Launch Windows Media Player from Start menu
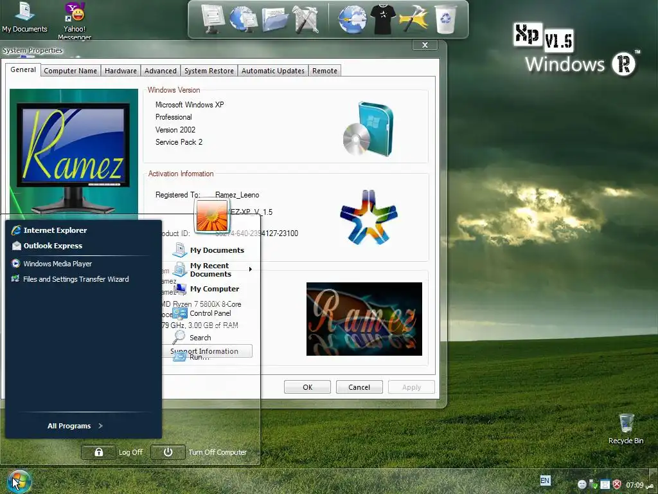The image size is (658, 494). tap(51, 264)
